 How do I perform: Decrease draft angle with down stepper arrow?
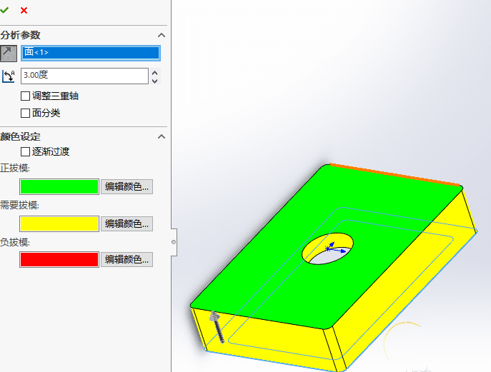click(x=154, y=81)
